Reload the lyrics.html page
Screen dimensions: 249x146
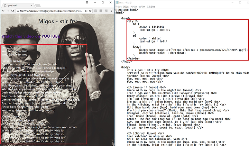[12, 11]
